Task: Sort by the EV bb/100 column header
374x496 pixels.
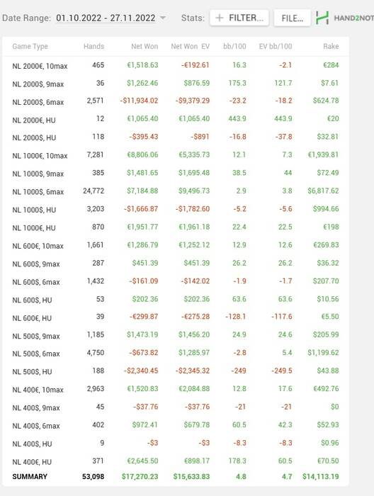Action: (x=275, y=47)
